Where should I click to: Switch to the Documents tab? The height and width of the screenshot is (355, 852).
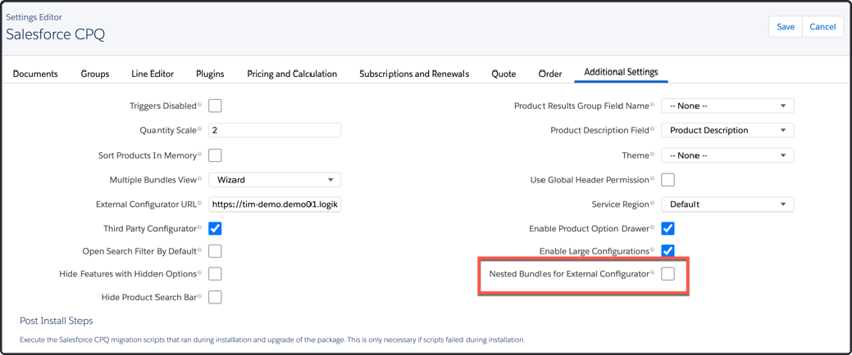pos(35,74)
